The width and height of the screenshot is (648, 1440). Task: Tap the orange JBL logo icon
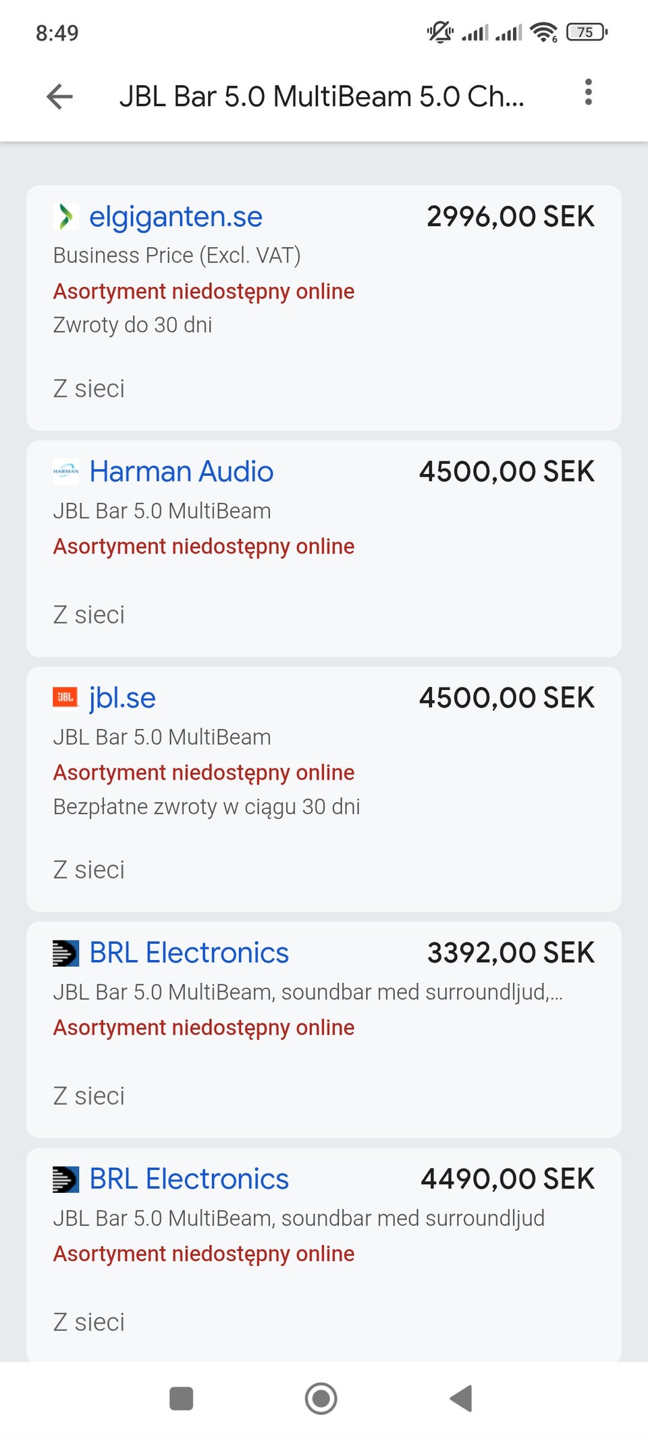pos(65,697)
